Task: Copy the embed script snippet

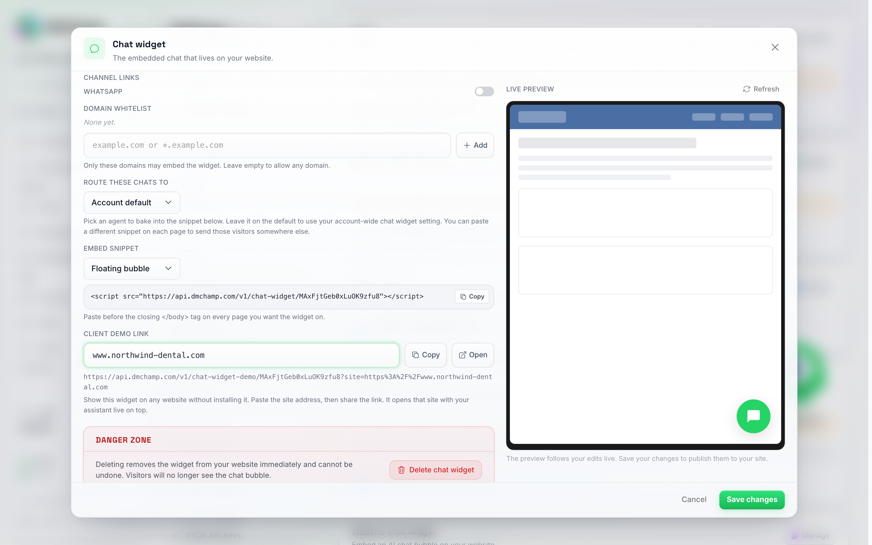Action: coord(472,296)
